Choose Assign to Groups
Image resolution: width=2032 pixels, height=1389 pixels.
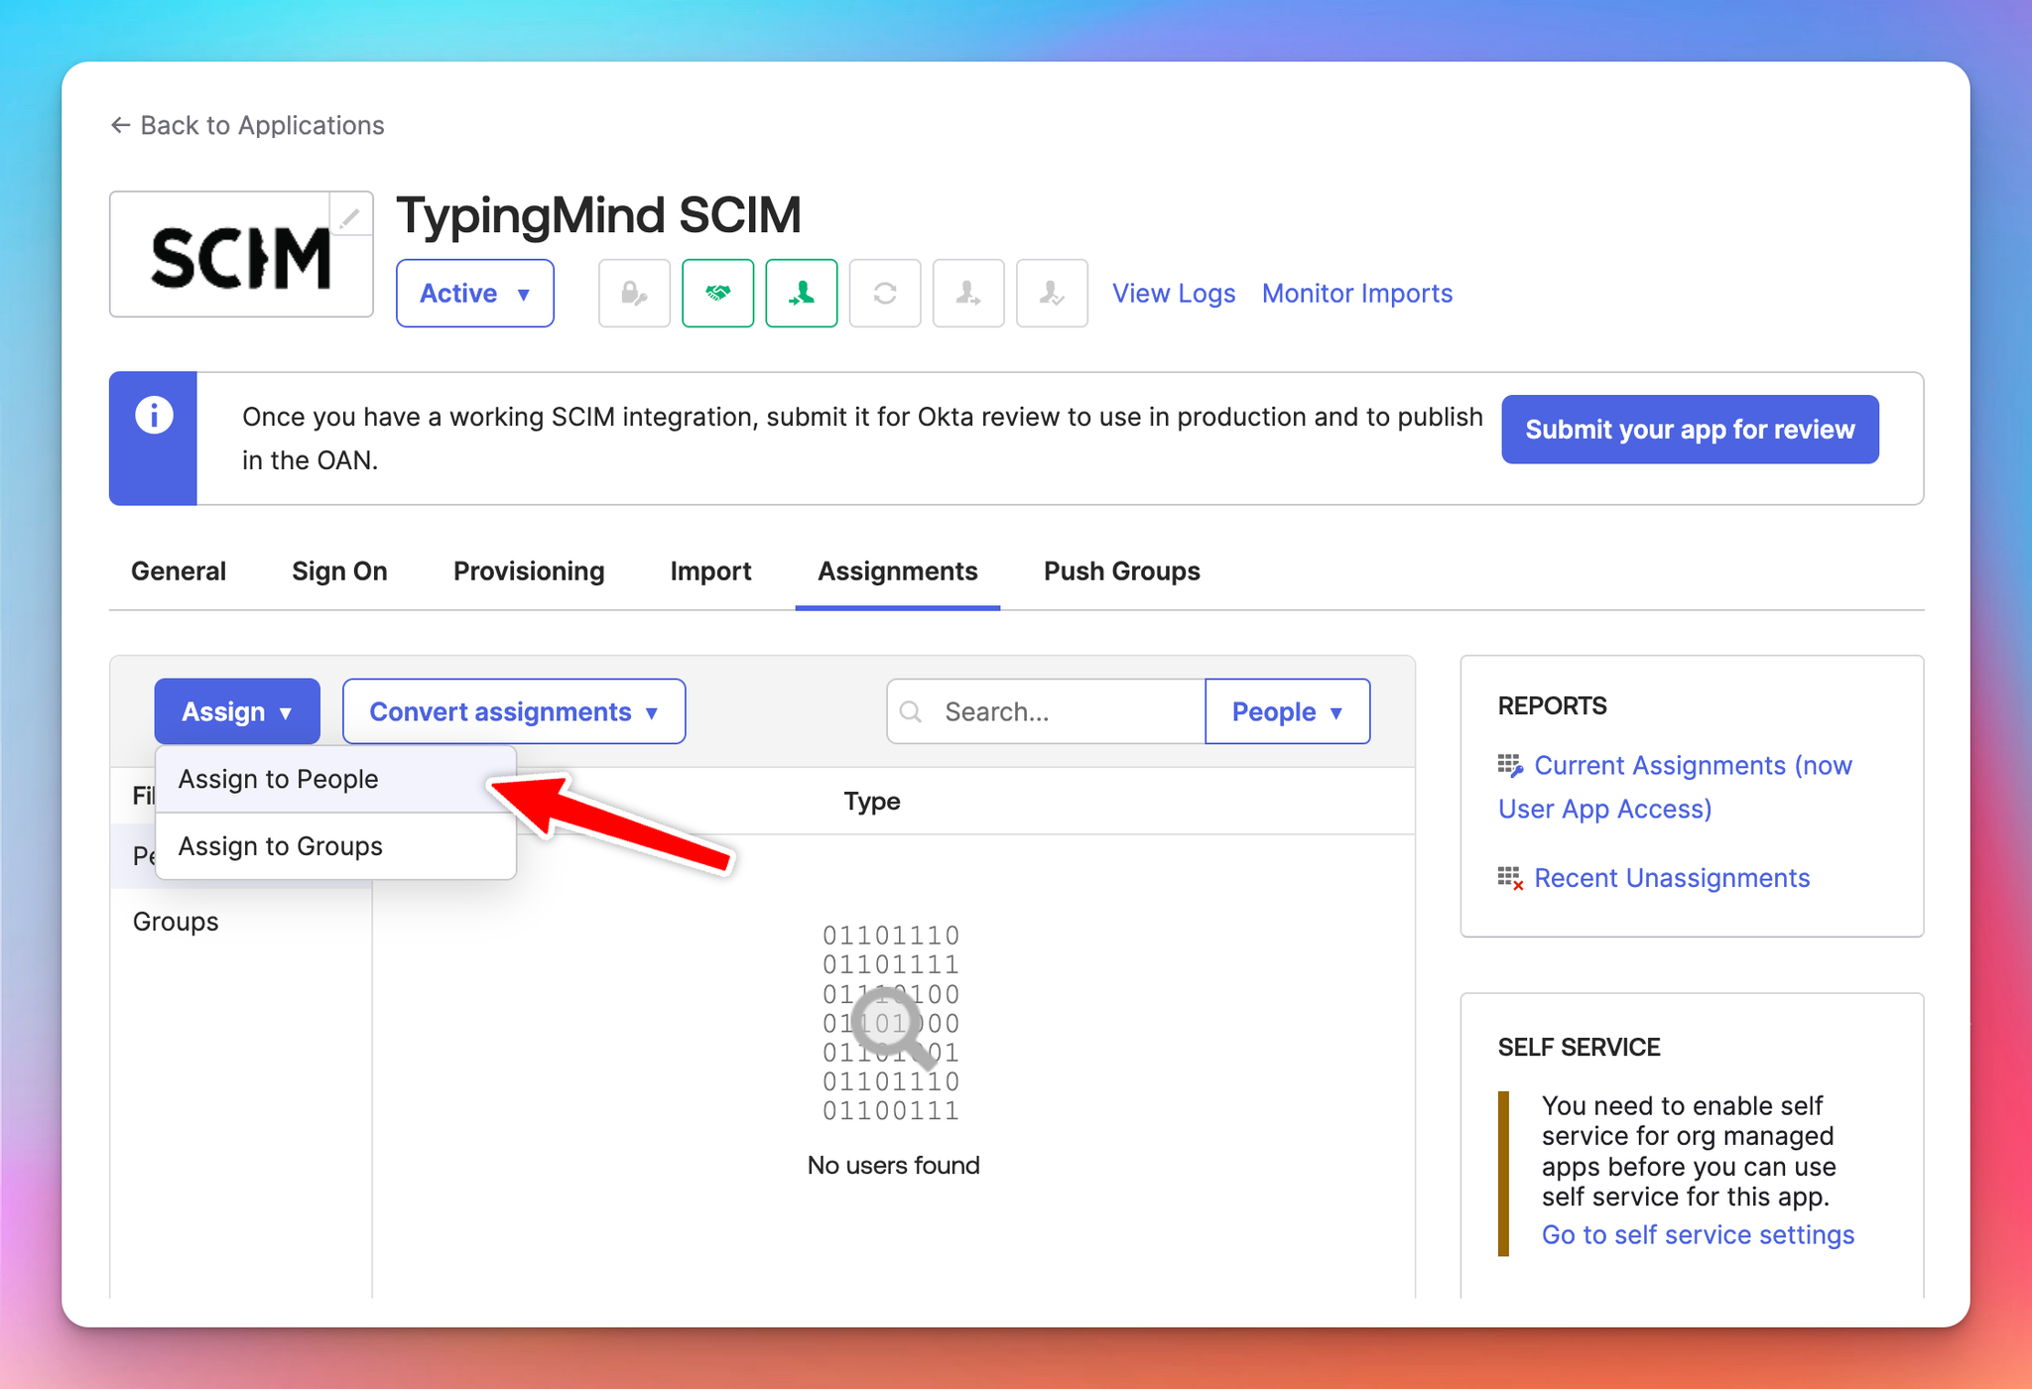pos(335,846)
